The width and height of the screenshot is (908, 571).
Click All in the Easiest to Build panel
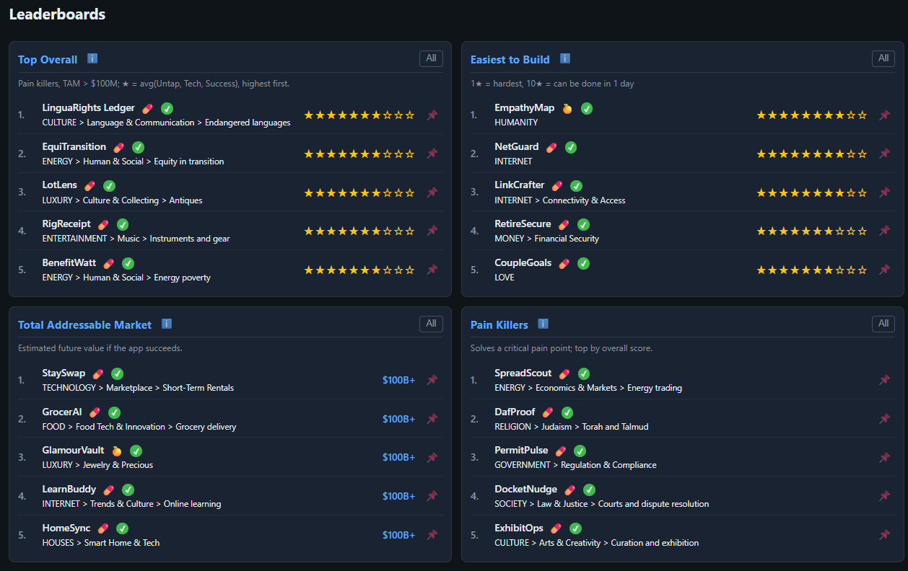tap(883, 58)
